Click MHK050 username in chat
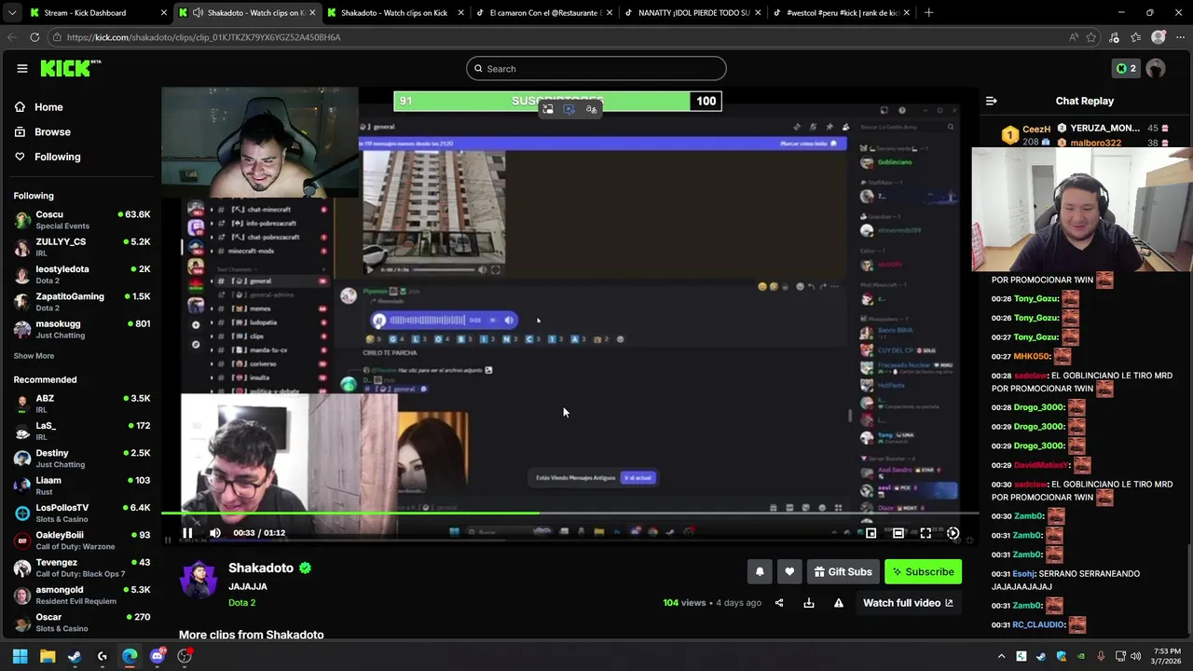The image size is (1193, 671). [x=1032, y=356]
